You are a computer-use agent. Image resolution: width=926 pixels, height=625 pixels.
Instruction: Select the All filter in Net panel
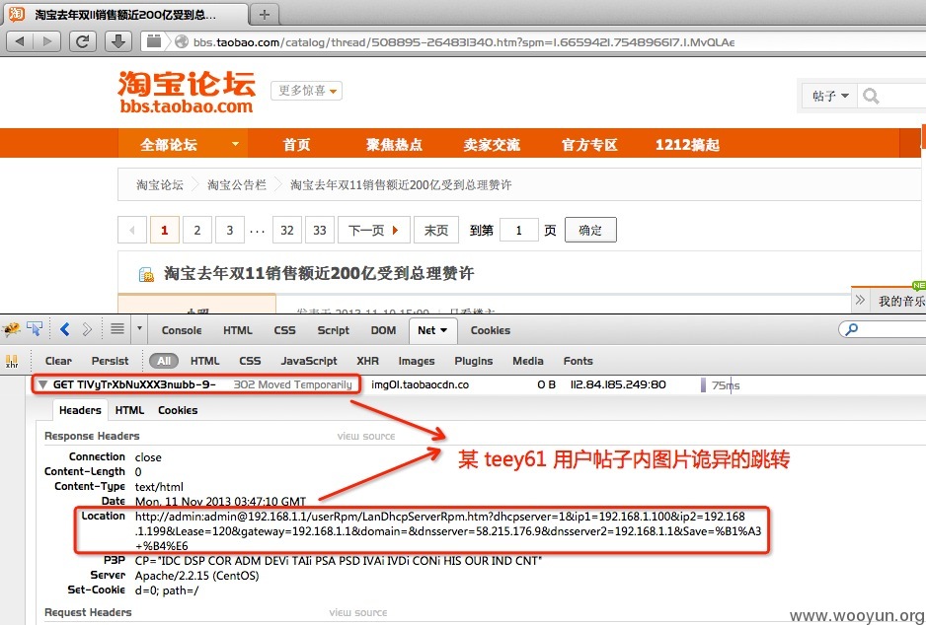click(164, 361)
